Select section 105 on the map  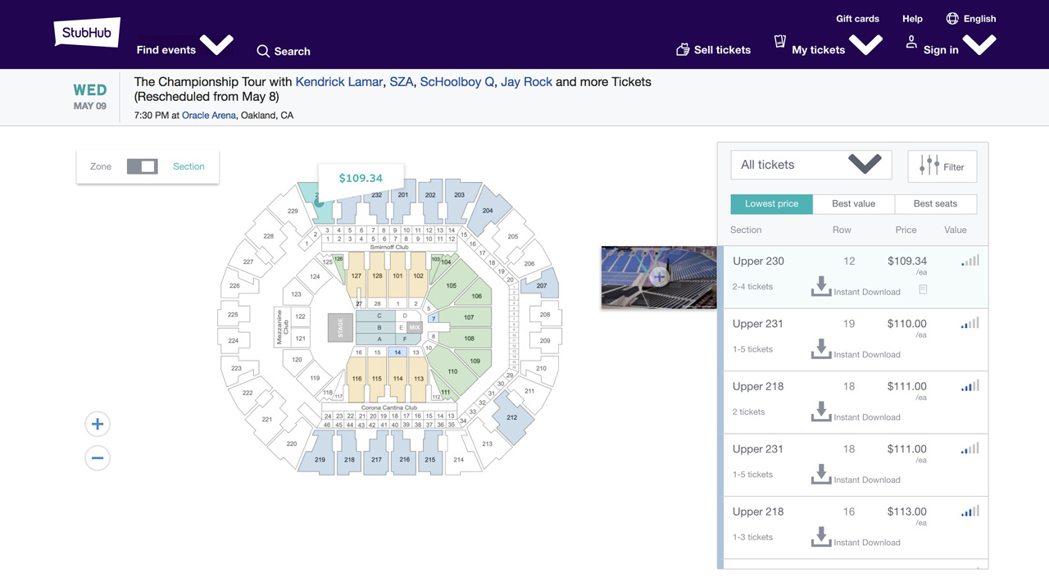(x=452, y=285)
